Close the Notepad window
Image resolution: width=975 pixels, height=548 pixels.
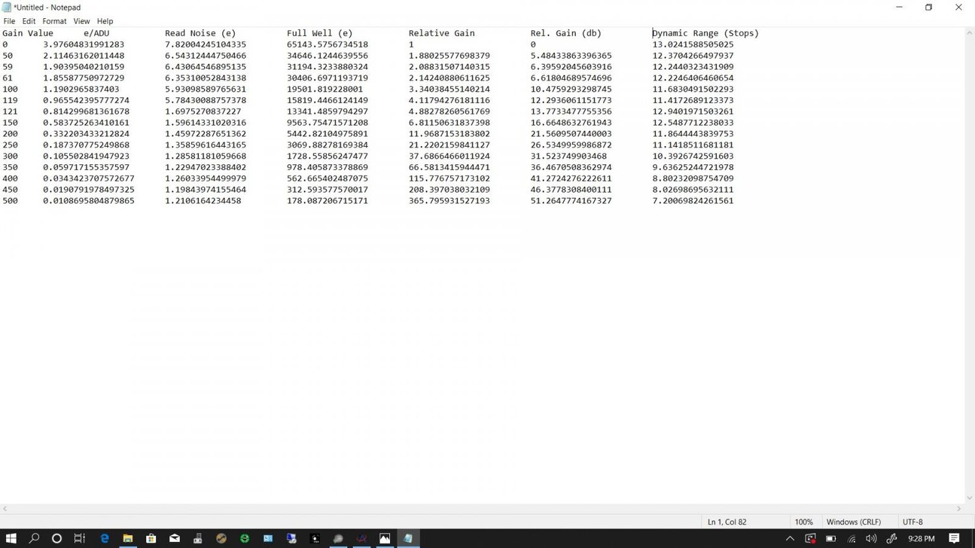(959, 7)
